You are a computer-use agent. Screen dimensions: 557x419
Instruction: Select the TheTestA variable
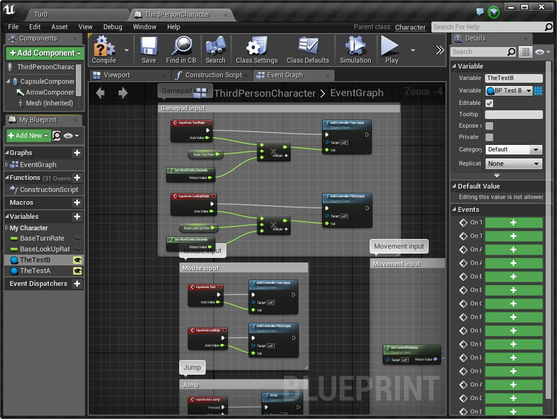click(x=35, y=271)
